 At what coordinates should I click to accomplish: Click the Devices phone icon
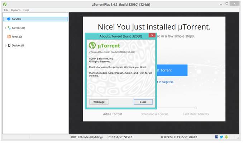[9, 45]
